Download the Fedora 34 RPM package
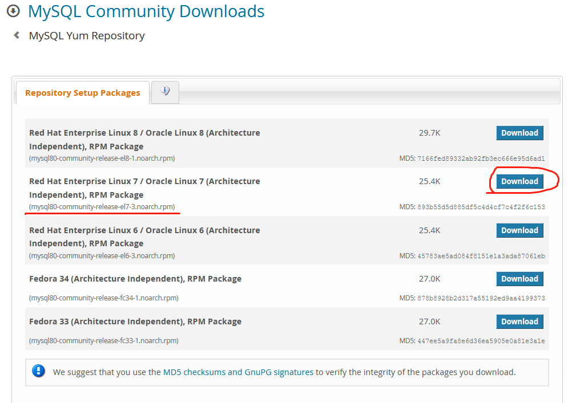 [519, 279]
